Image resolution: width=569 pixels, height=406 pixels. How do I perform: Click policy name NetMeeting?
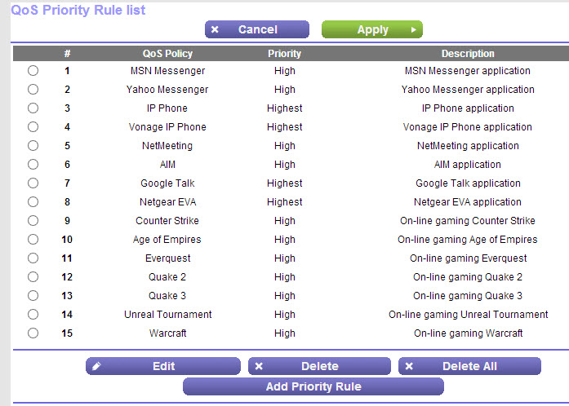167,146
